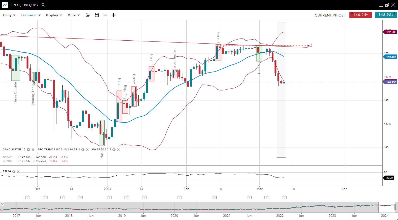
Task: Expand the Daily timeframe dropdown
Action: (9, 15)
